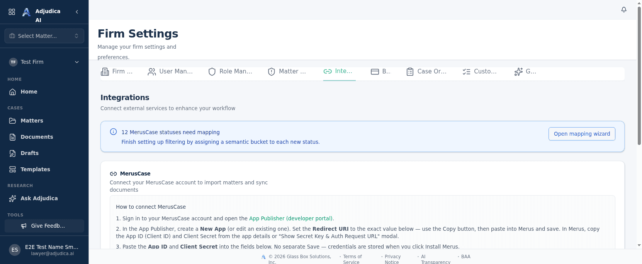Viewport: 642px width, 264px height.
Task: Click the page vertical scrollbar thumb
Action: pos(639,75)
